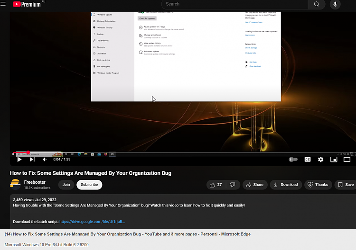Click the magnifier search button
The width and height of the screenshot is (356, 250).
click(317, 4)
